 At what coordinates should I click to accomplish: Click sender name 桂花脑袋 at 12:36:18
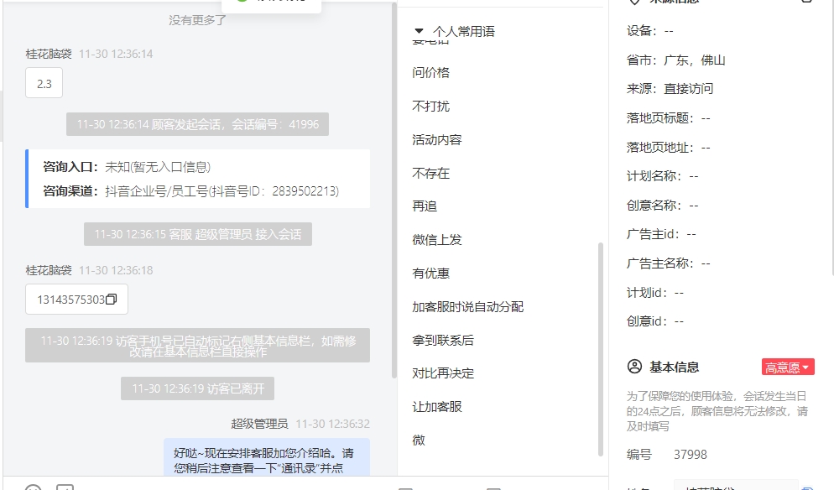tap(49, 270)
